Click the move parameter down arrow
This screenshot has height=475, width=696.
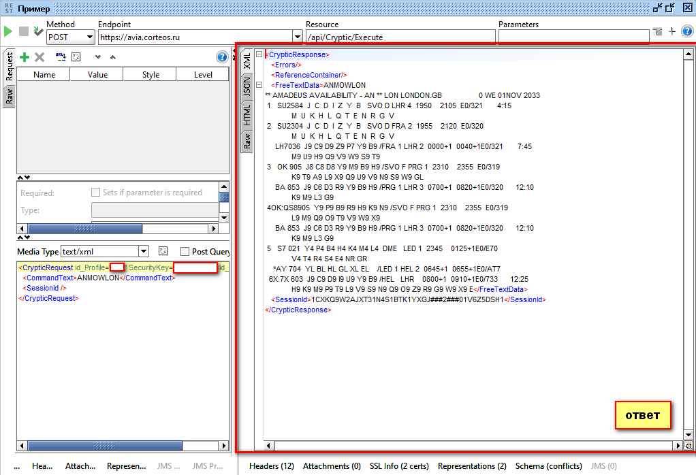click(x=98, y=58)
